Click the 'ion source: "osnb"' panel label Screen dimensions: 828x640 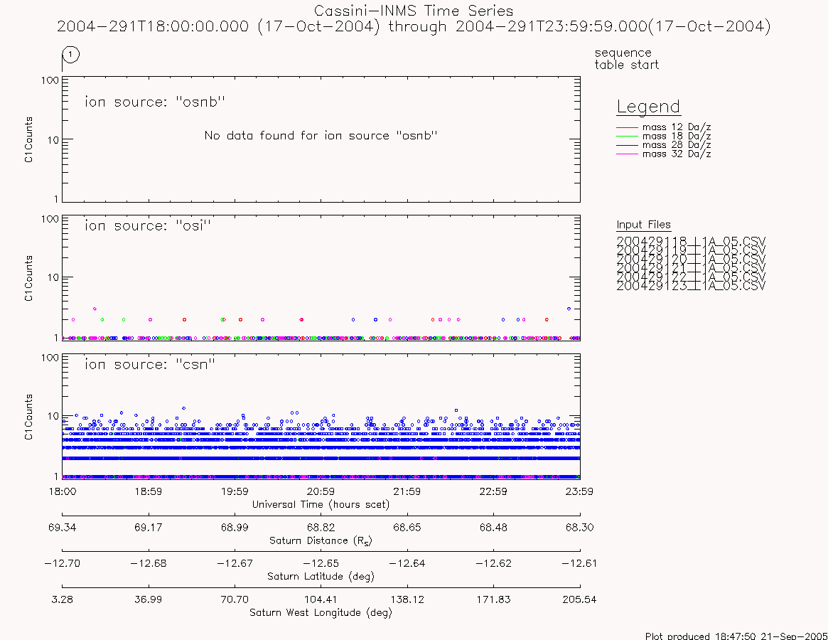click(x=155, y=102)
